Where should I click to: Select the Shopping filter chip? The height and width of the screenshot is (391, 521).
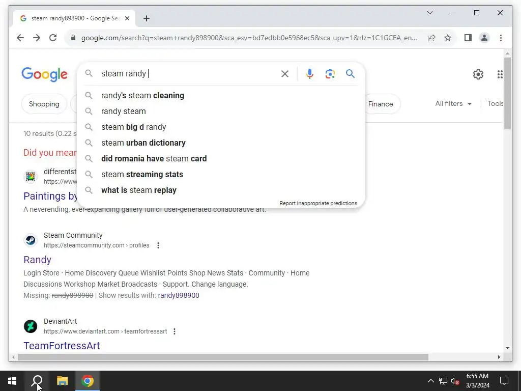44,104
